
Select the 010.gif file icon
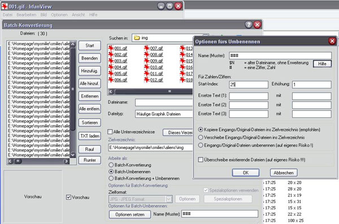pos(147,67)
